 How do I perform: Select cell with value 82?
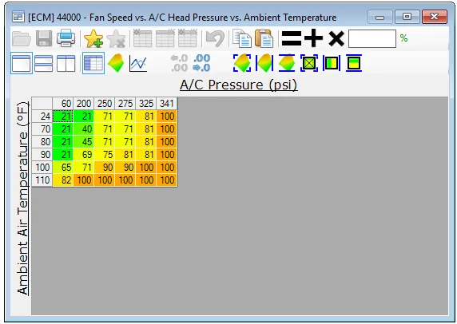coord(62,180)
